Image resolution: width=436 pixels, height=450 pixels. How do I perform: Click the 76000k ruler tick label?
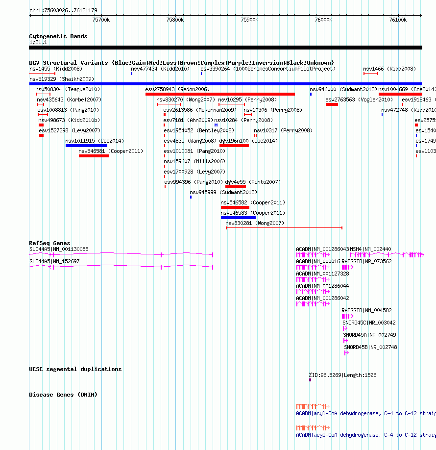pyautogui.click(x=323, y=20)
